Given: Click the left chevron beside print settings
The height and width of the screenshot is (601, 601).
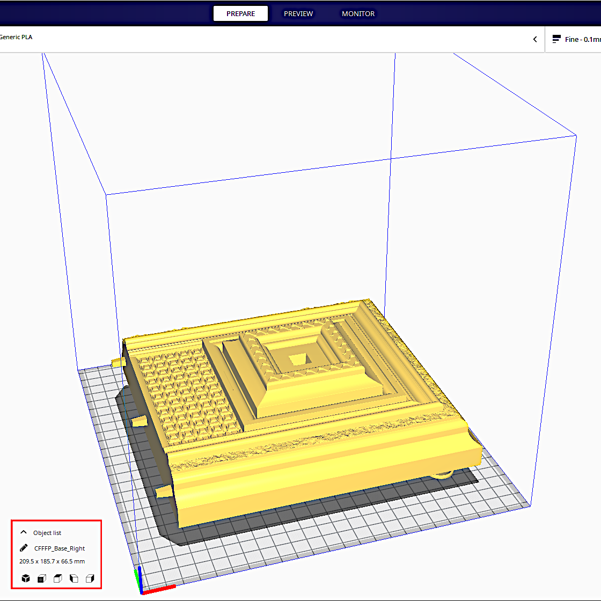Looking at the screenshot, I should click(534, 39).
